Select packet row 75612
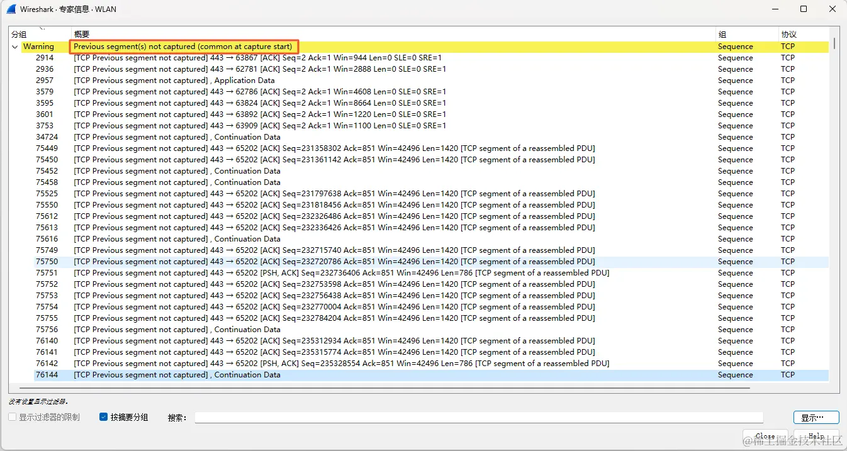This screenshot has height=451, width=847. (x=431, y=216)
